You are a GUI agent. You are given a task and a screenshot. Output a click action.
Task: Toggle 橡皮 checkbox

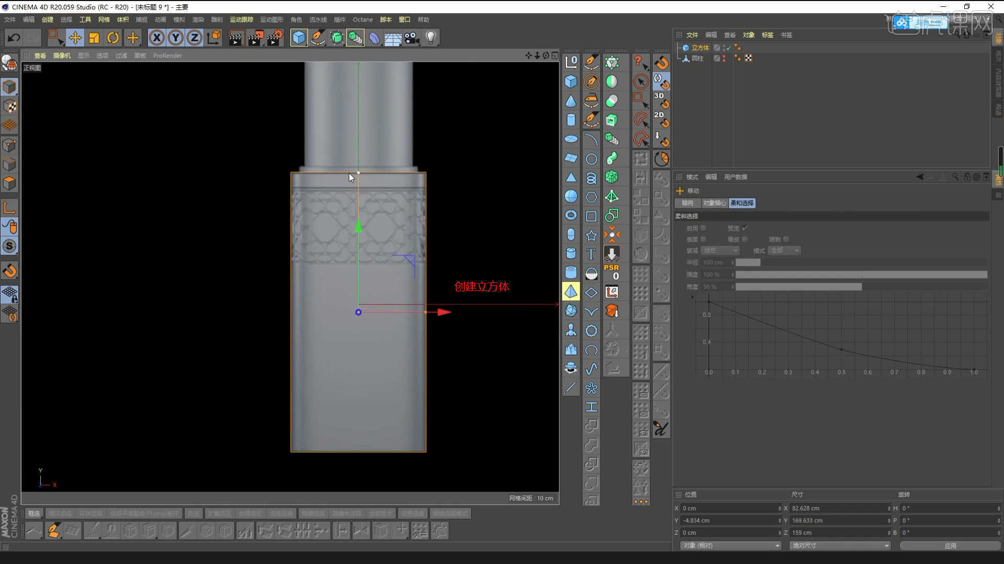745,239
